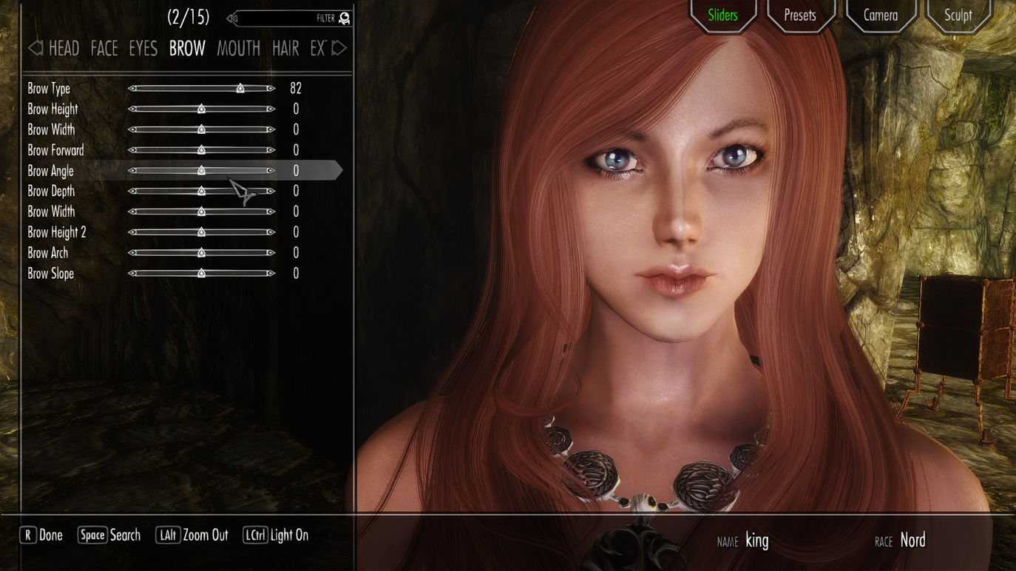Viewport: 1016px width, 571px height.
Task: Switch to the FACE category tab
Action: (x=104, y=49)
